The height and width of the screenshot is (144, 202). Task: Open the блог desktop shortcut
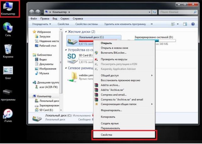pos(8,72)
